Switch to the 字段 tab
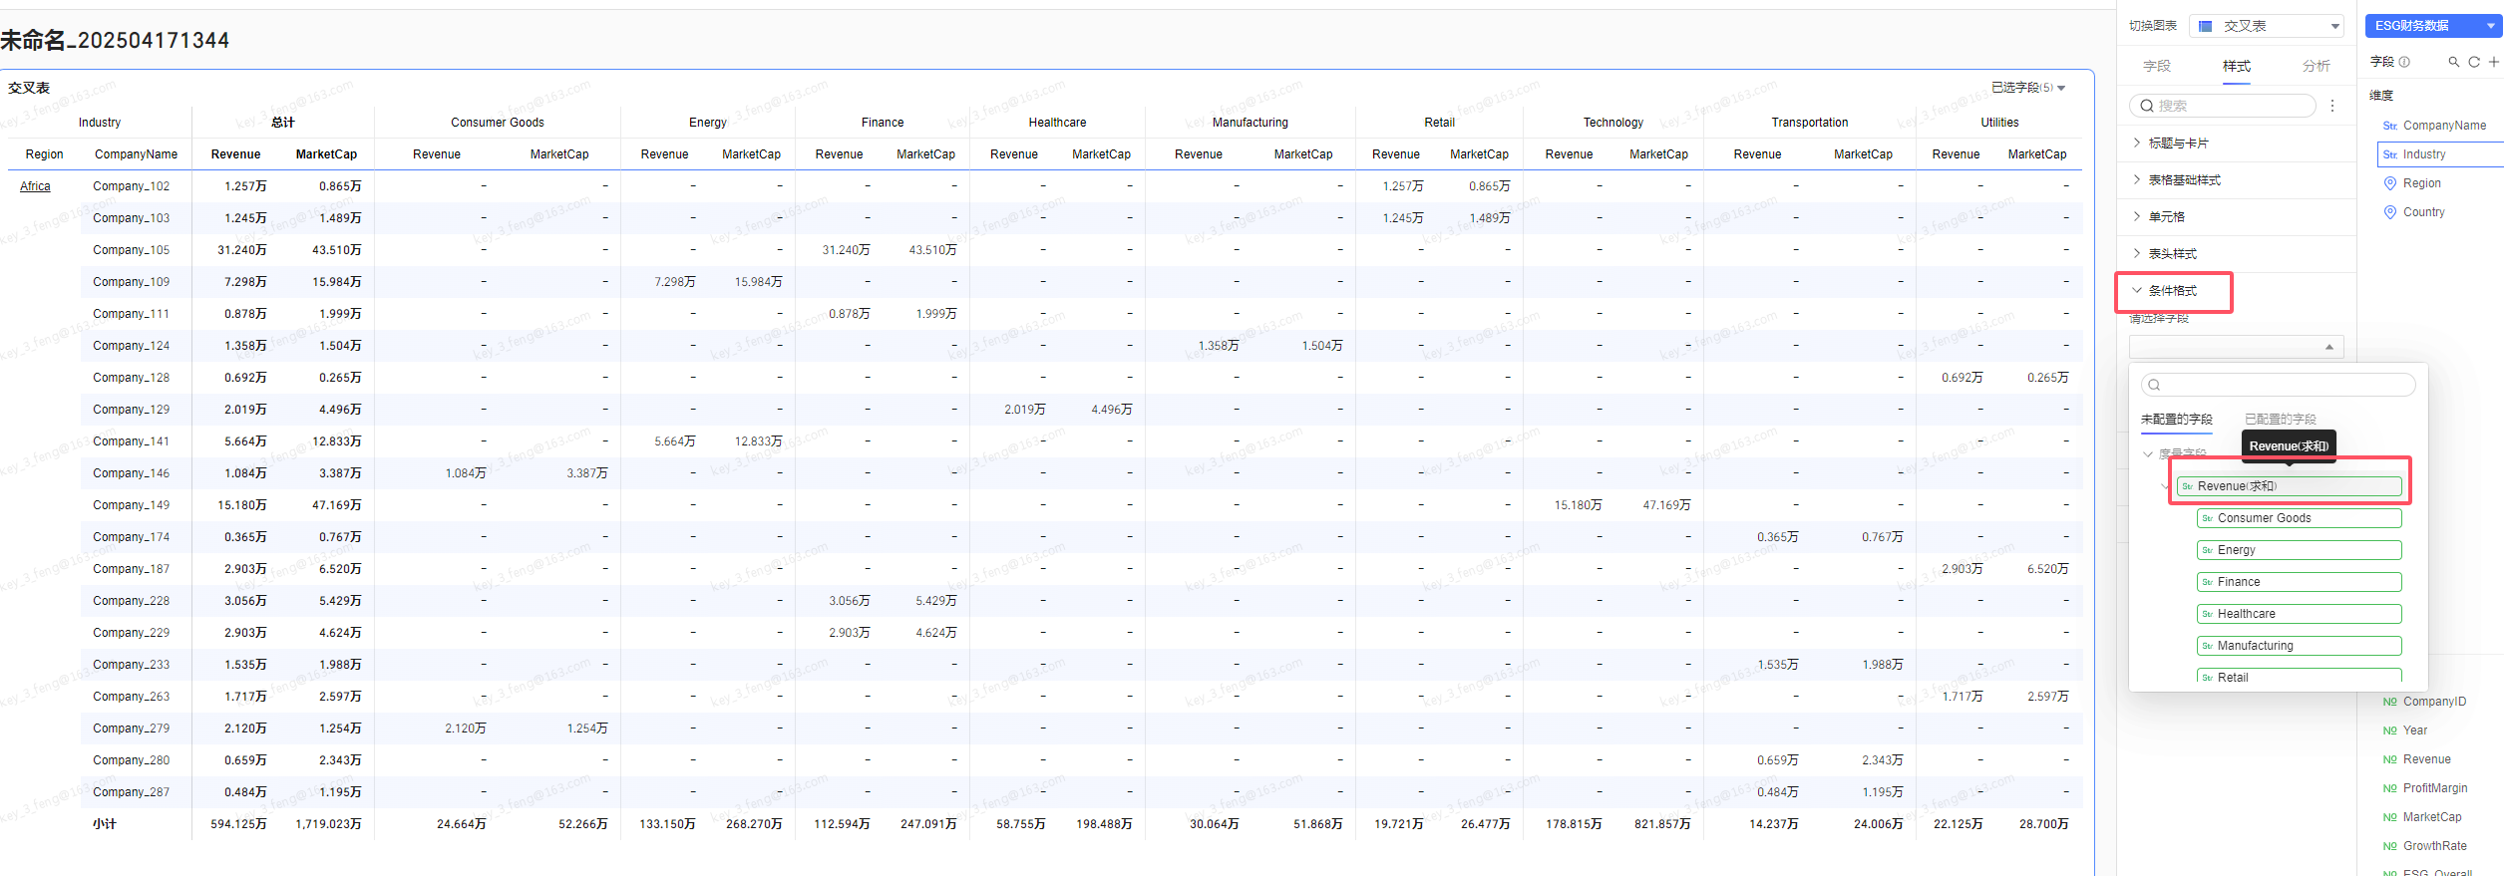The height and width of the screenshot is (876, 2504). tap(2157, 66)
